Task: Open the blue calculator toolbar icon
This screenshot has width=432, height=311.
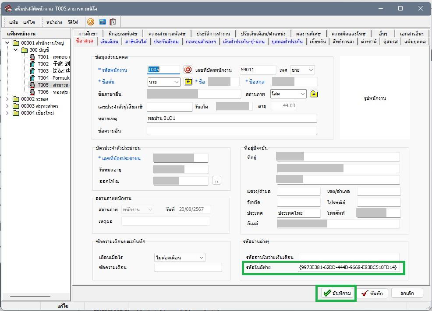Action: pyautogui.click(x=102, y=22)
